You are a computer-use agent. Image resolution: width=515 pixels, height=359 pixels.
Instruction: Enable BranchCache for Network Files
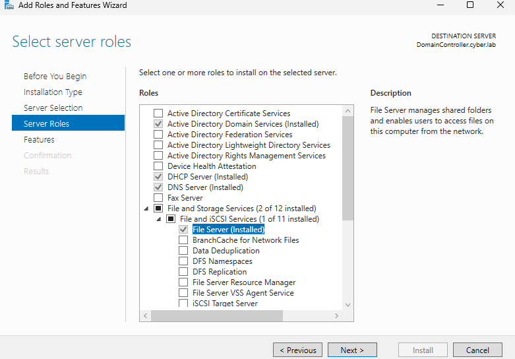[183, 240]
